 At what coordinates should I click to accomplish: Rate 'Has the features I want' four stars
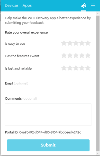point(82,55)
